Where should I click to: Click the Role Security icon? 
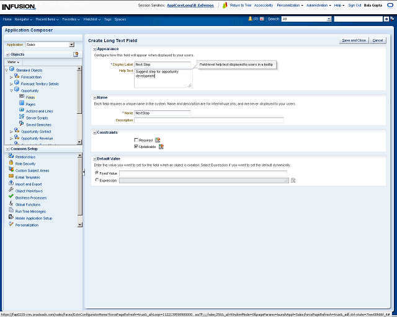11,163
